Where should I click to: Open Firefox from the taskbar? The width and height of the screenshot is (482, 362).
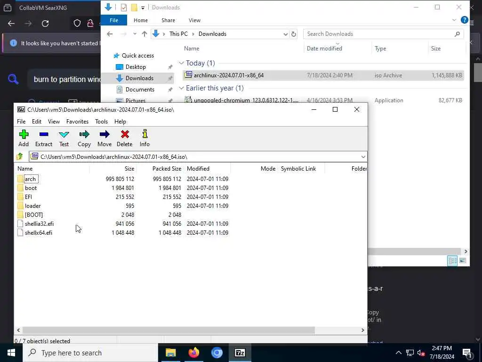[x=193, y=353]
